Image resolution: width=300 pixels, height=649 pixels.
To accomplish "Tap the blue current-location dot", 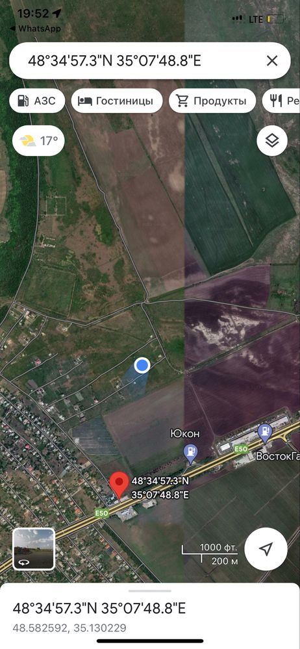I will point(142,366).
